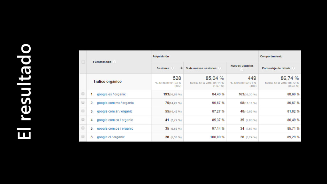The height and width of the screenshot is (184, 327).
Task: Select the Tráfico orgánico summary label
Action: click(x=107, y=81)
